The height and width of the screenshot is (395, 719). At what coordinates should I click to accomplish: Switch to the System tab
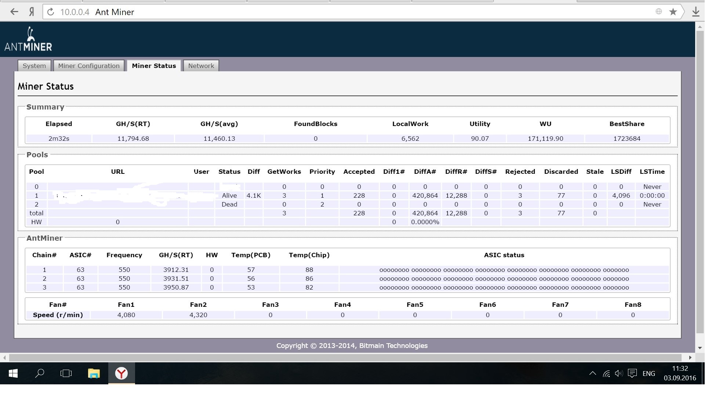[x=34, y=66]
